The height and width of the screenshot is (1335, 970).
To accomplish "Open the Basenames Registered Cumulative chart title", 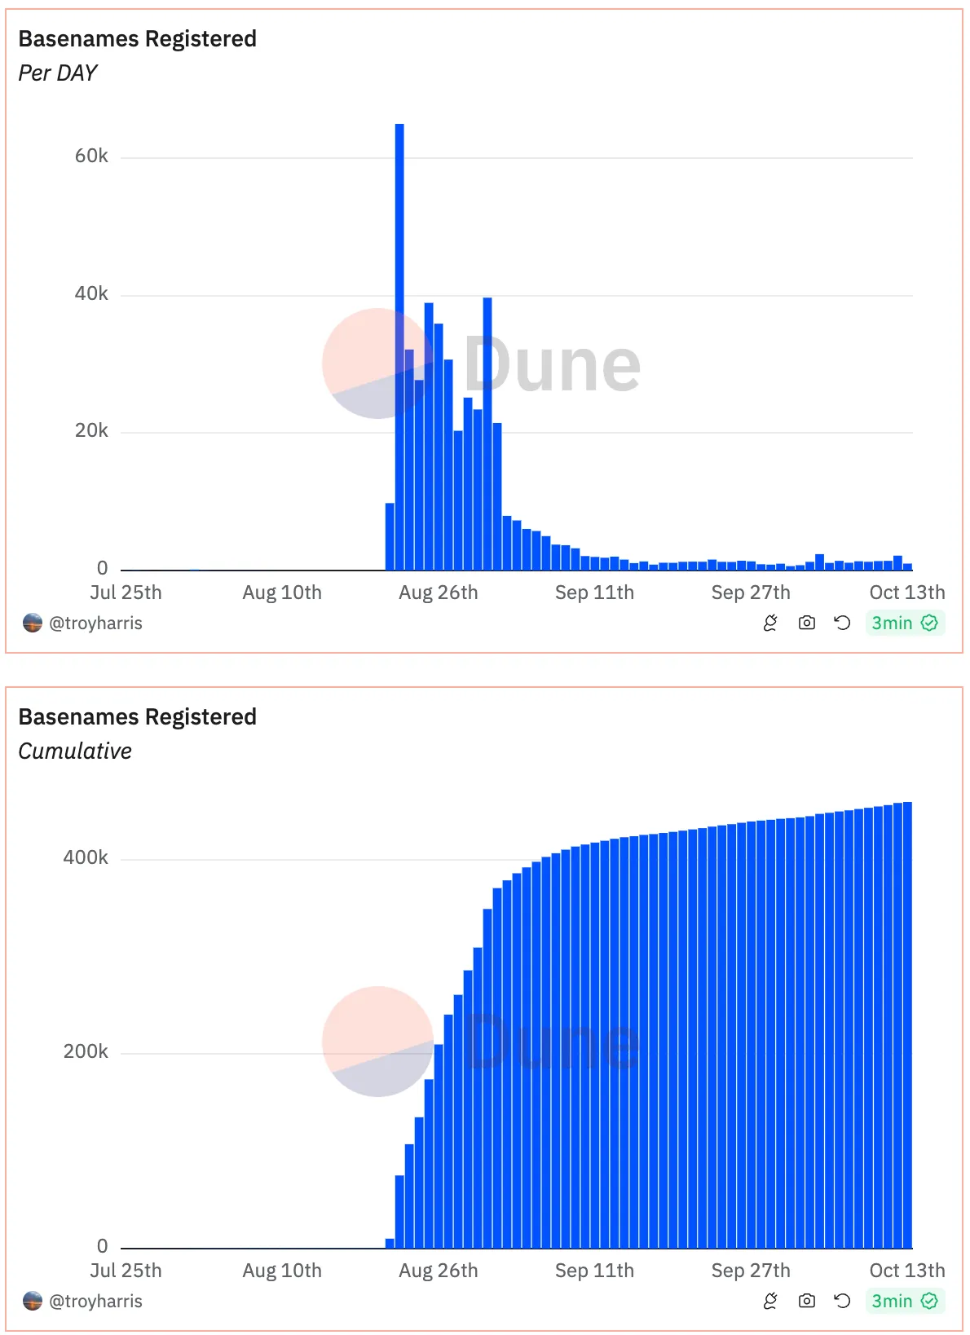I will click(137, 717).
